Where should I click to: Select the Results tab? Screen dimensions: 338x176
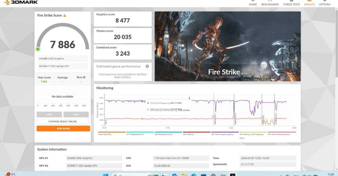click(x=309, y=3)
